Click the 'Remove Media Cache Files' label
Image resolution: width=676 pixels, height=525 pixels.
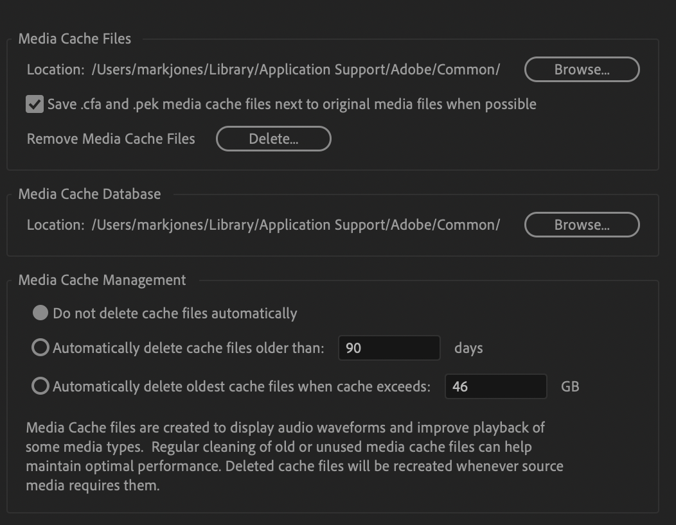[x=110, y=139]
